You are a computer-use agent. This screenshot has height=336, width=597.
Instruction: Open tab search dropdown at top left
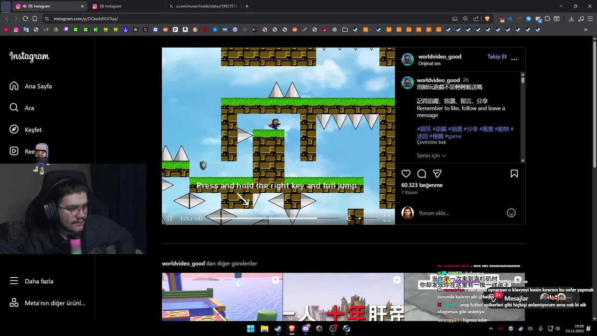coord(6,6)
